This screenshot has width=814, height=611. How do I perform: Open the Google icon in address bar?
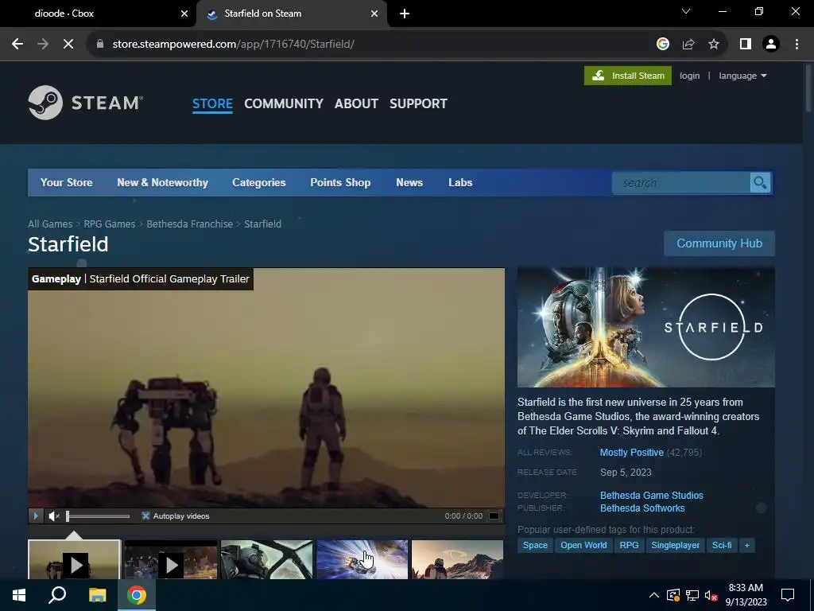click(662, 45)
